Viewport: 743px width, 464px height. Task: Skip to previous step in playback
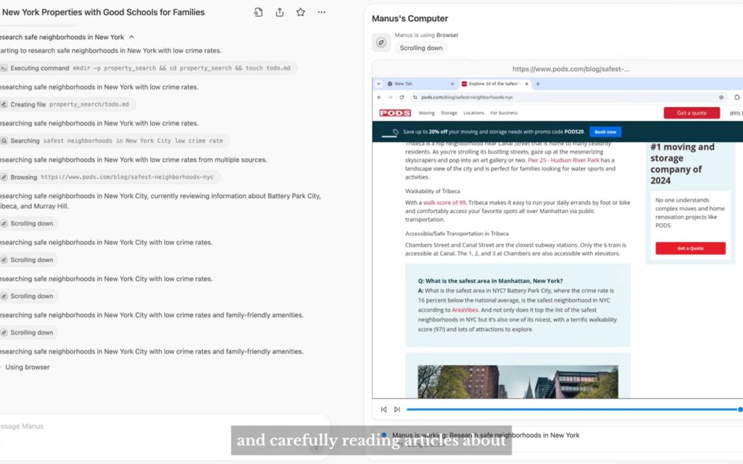click(x=384, y=410)
